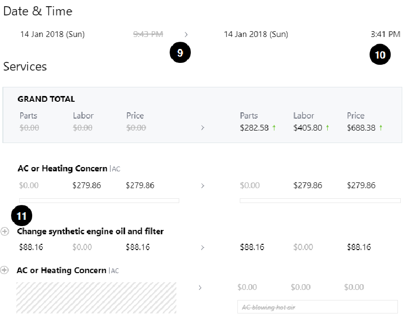Click the crossed-out 9:43 PM time

coord(148,34)
